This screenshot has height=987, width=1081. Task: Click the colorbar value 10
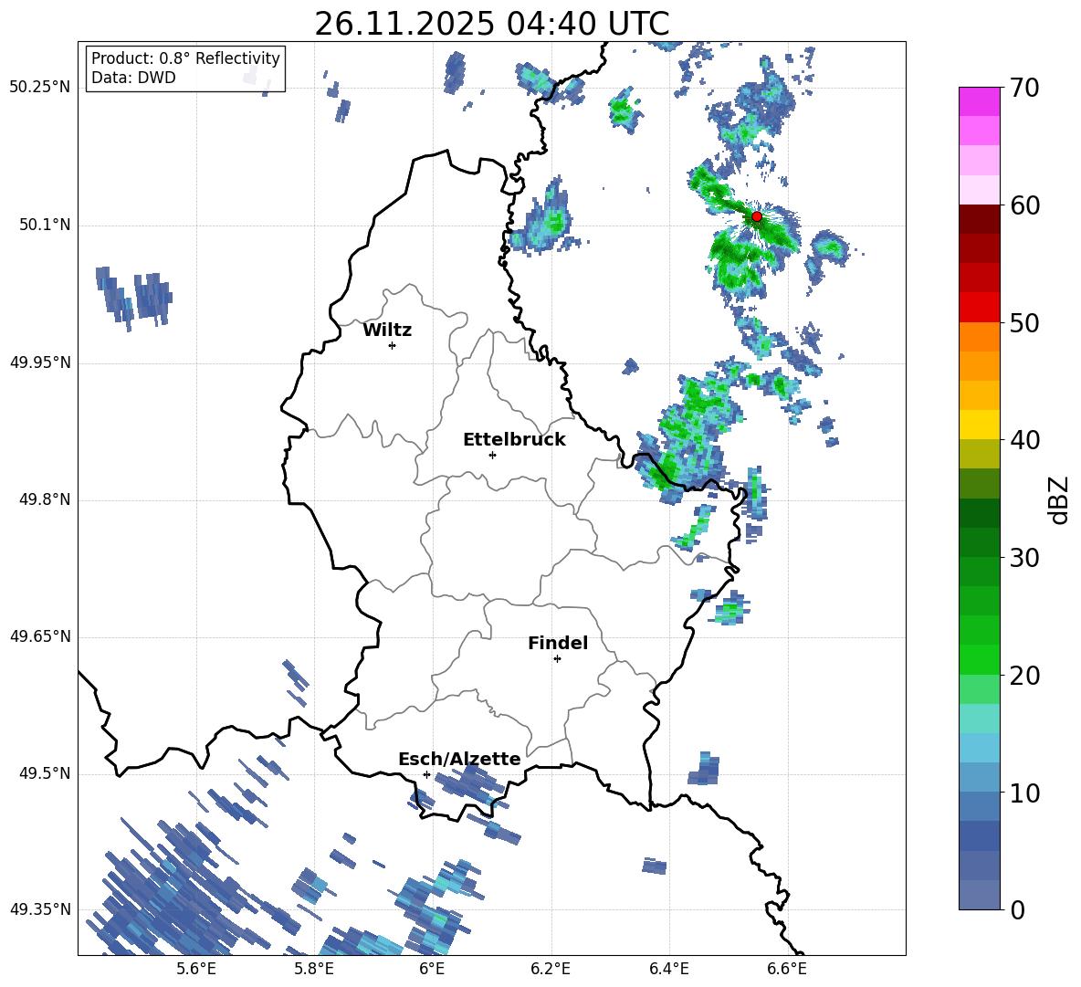coord(1024,793)
